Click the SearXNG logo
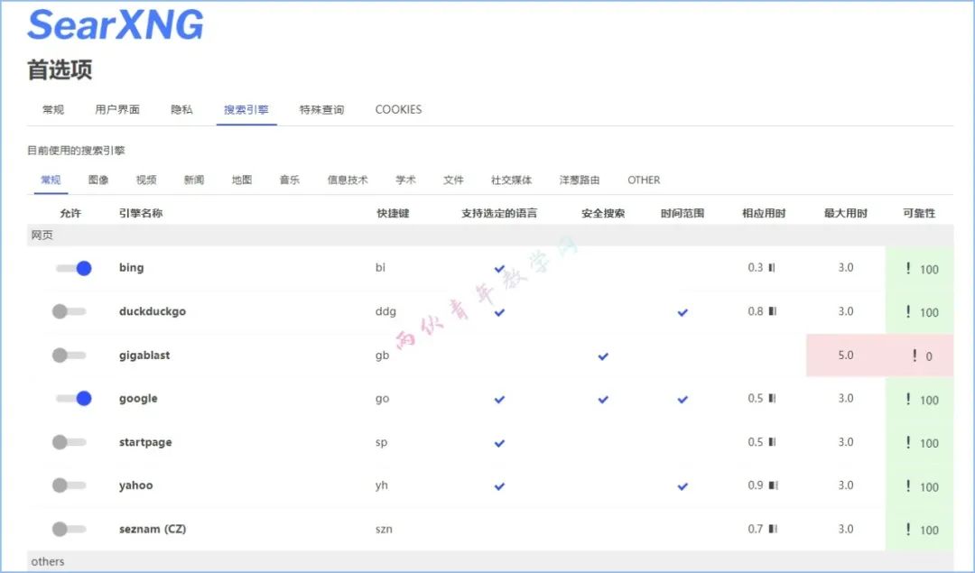The width and height of the screenshot is (975, 573). 115,27
